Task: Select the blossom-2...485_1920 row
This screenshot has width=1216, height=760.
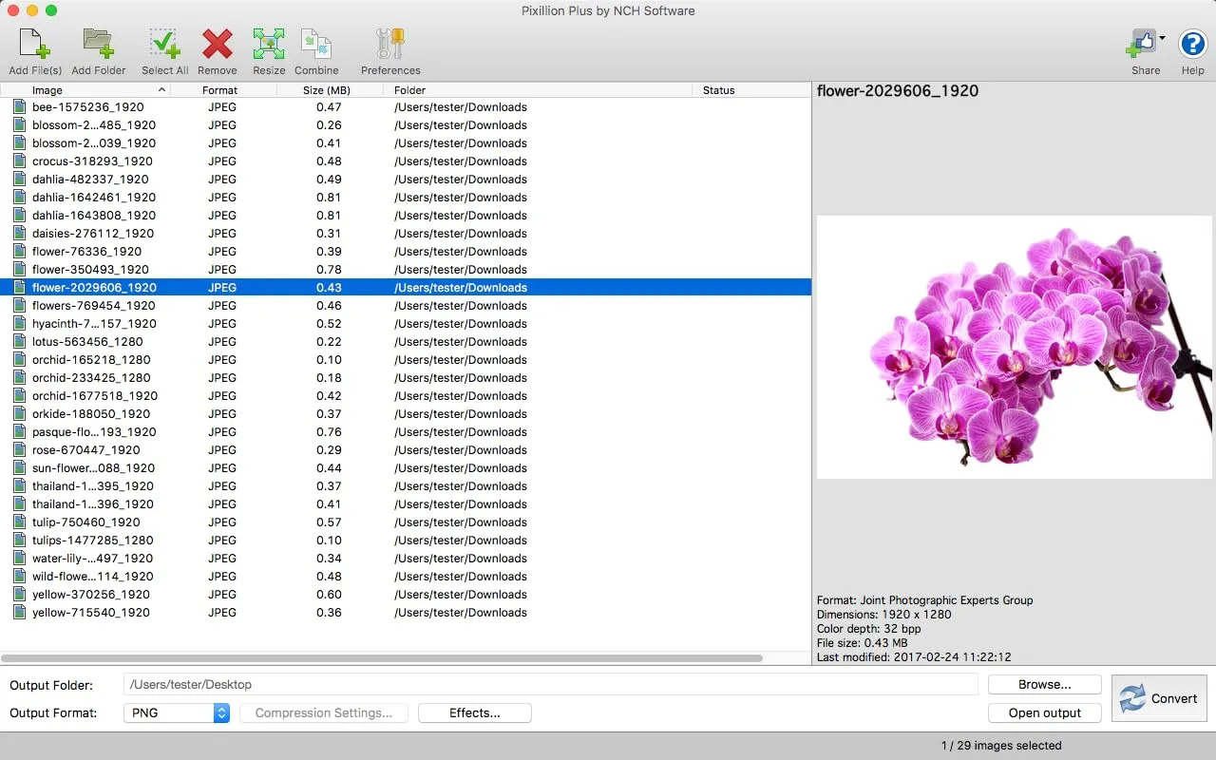Action: click(x=406, y=125)
